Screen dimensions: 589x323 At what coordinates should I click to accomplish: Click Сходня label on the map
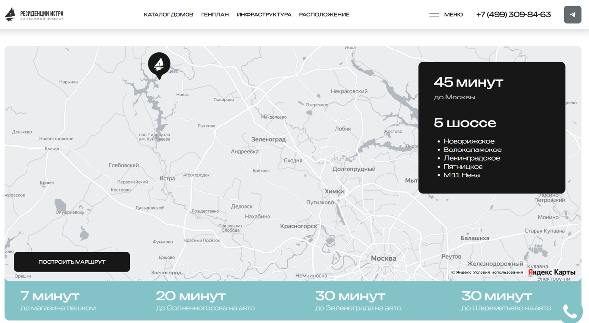[x=293, y=160]
